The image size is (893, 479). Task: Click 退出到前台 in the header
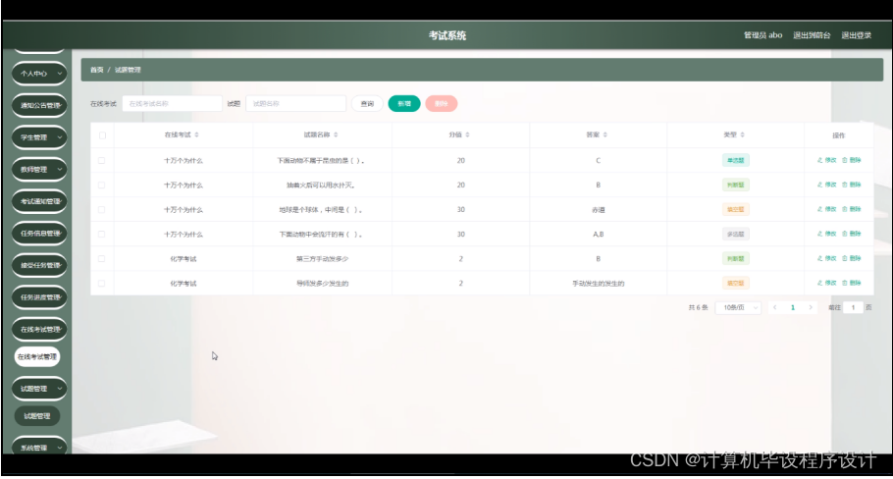[812, 35]
